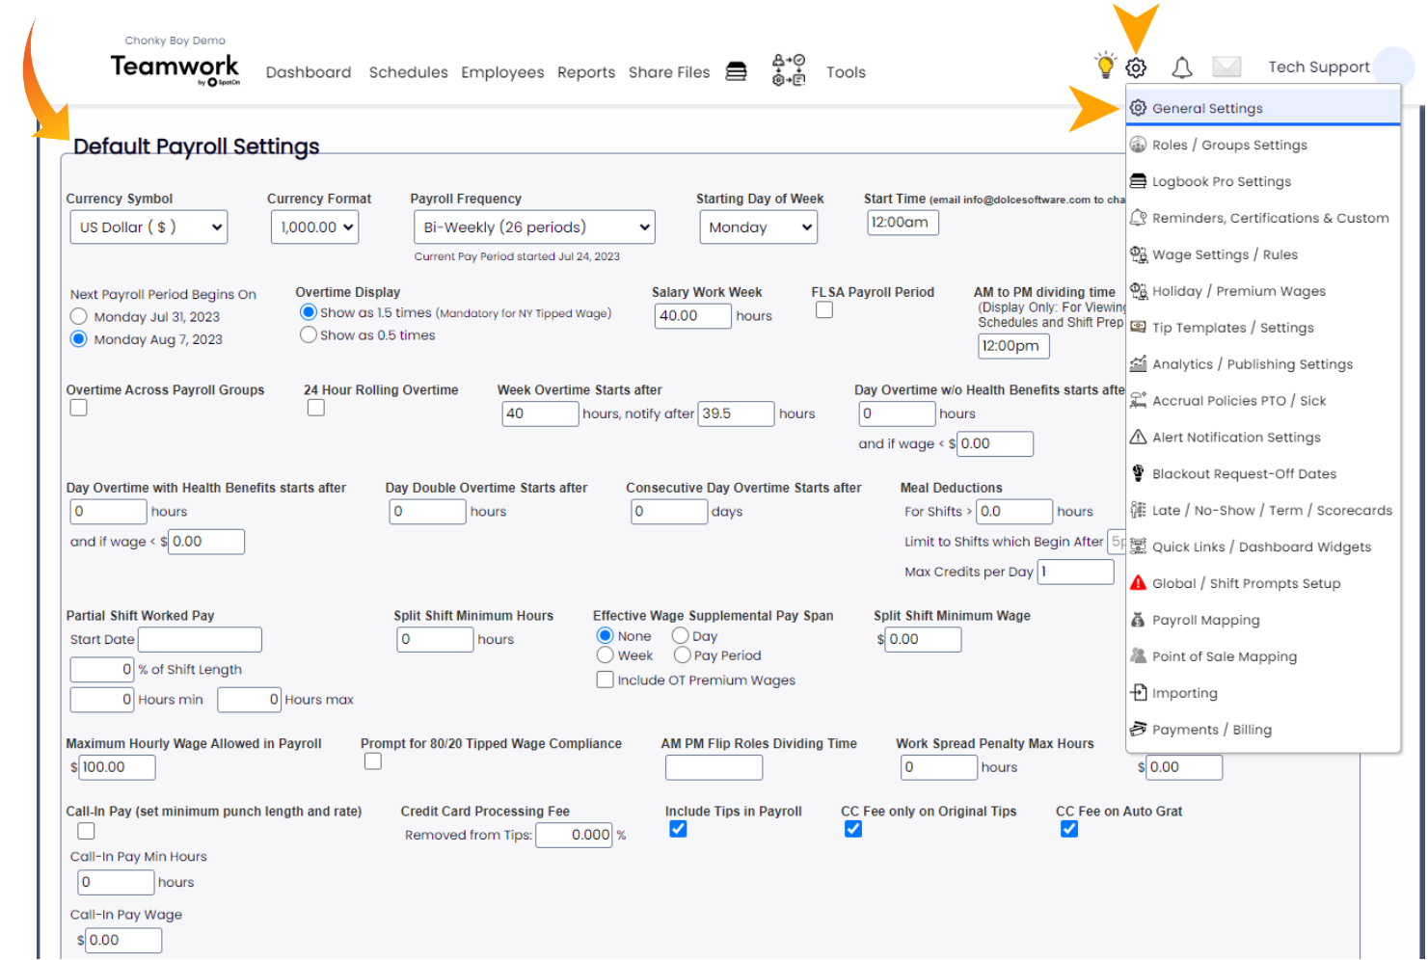1428x960 pixels.
Task: Click the Importing icon
Action: pyautogui.click(x=1138, y=694)
